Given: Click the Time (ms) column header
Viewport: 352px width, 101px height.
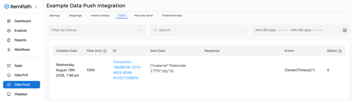Looking at the screenshot, I should 94,51.
